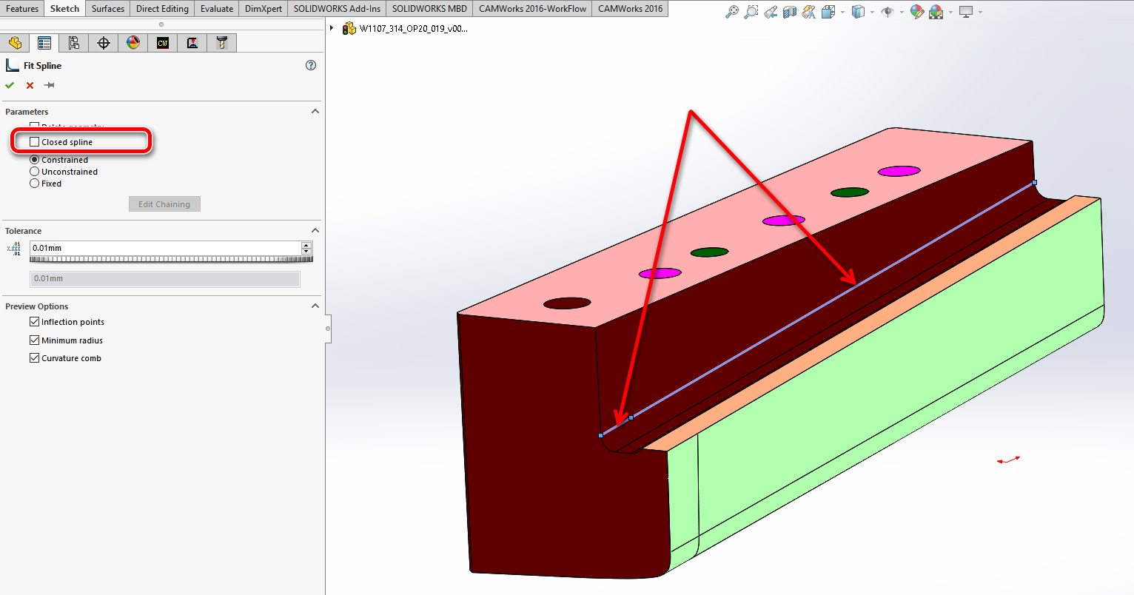Open the FeatureManager design tree tab
The height and width of the screenshot is (595, 1134).
coord(15,43)
